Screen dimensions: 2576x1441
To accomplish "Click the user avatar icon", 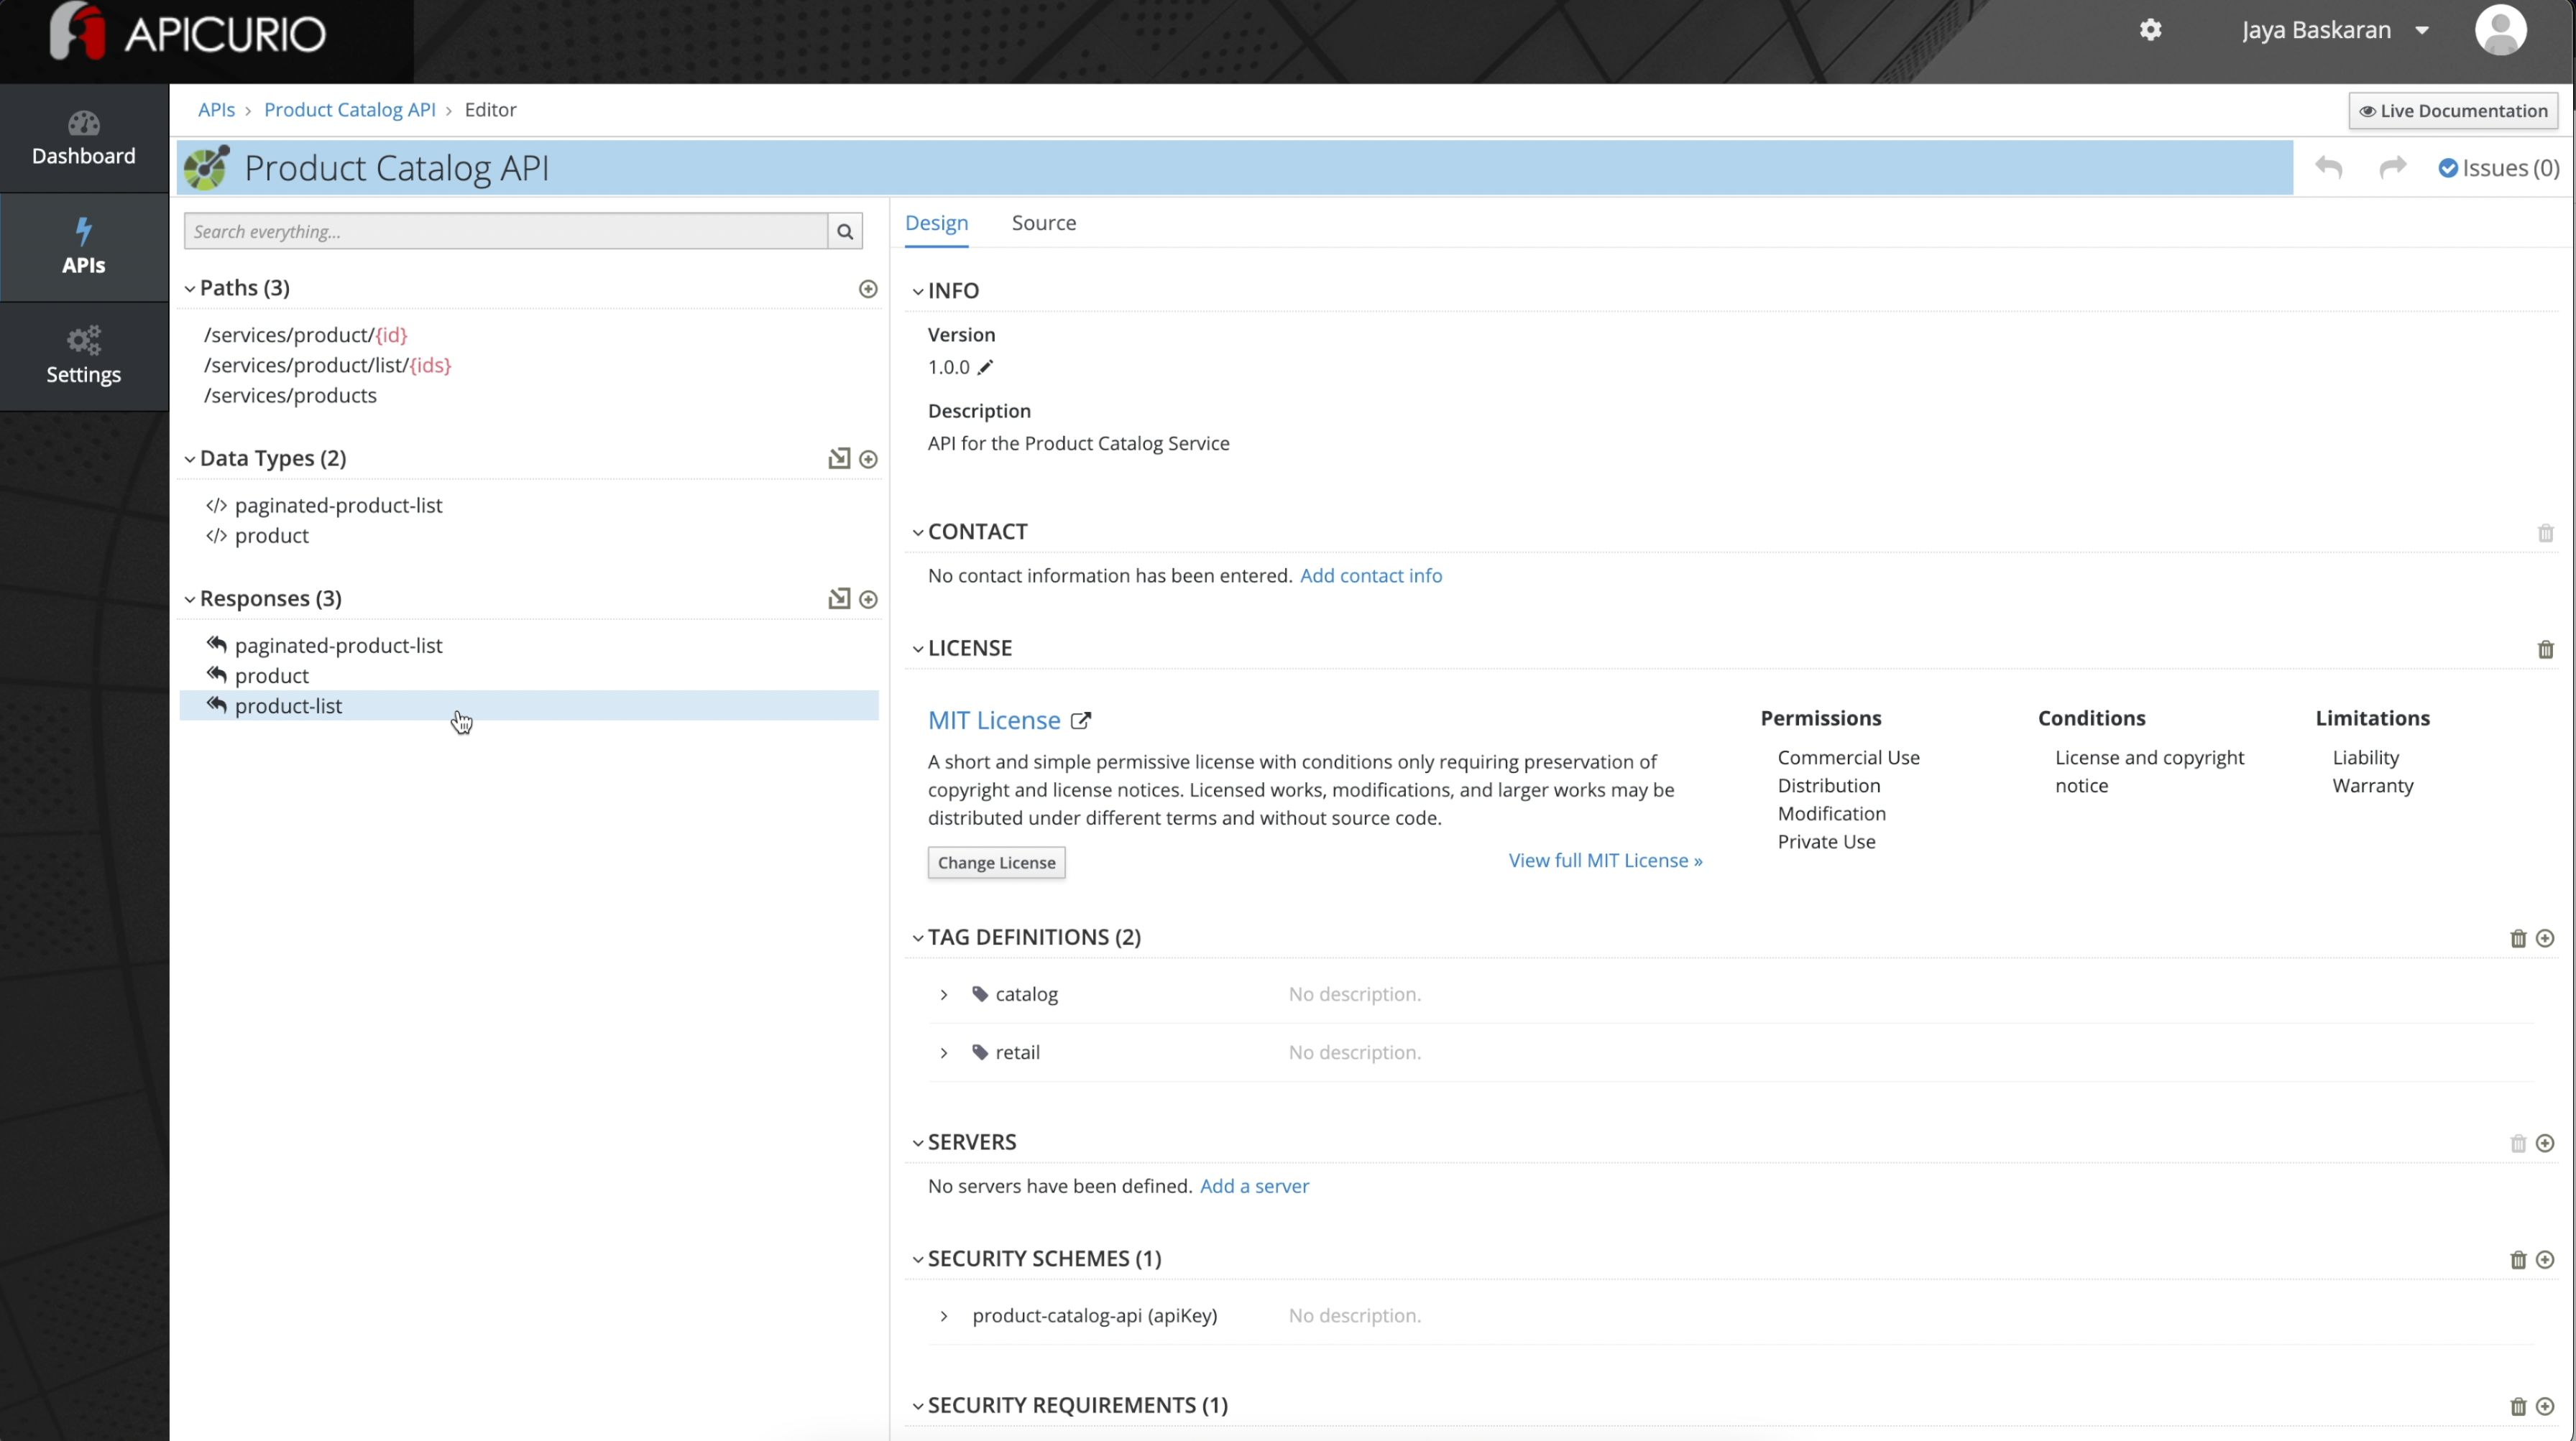I will pyautogui.click(x=2500, y=30).
